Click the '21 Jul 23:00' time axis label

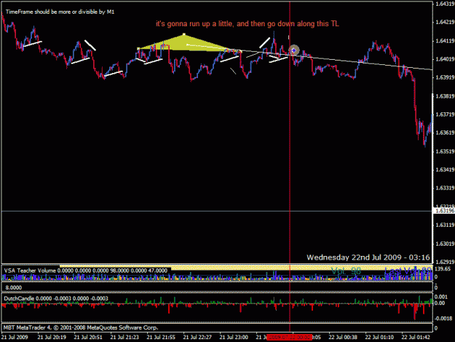(x=234, y=338)
